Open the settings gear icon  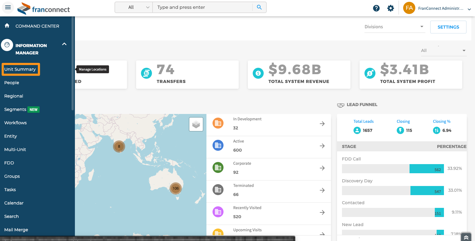click(x=390, y=8)
